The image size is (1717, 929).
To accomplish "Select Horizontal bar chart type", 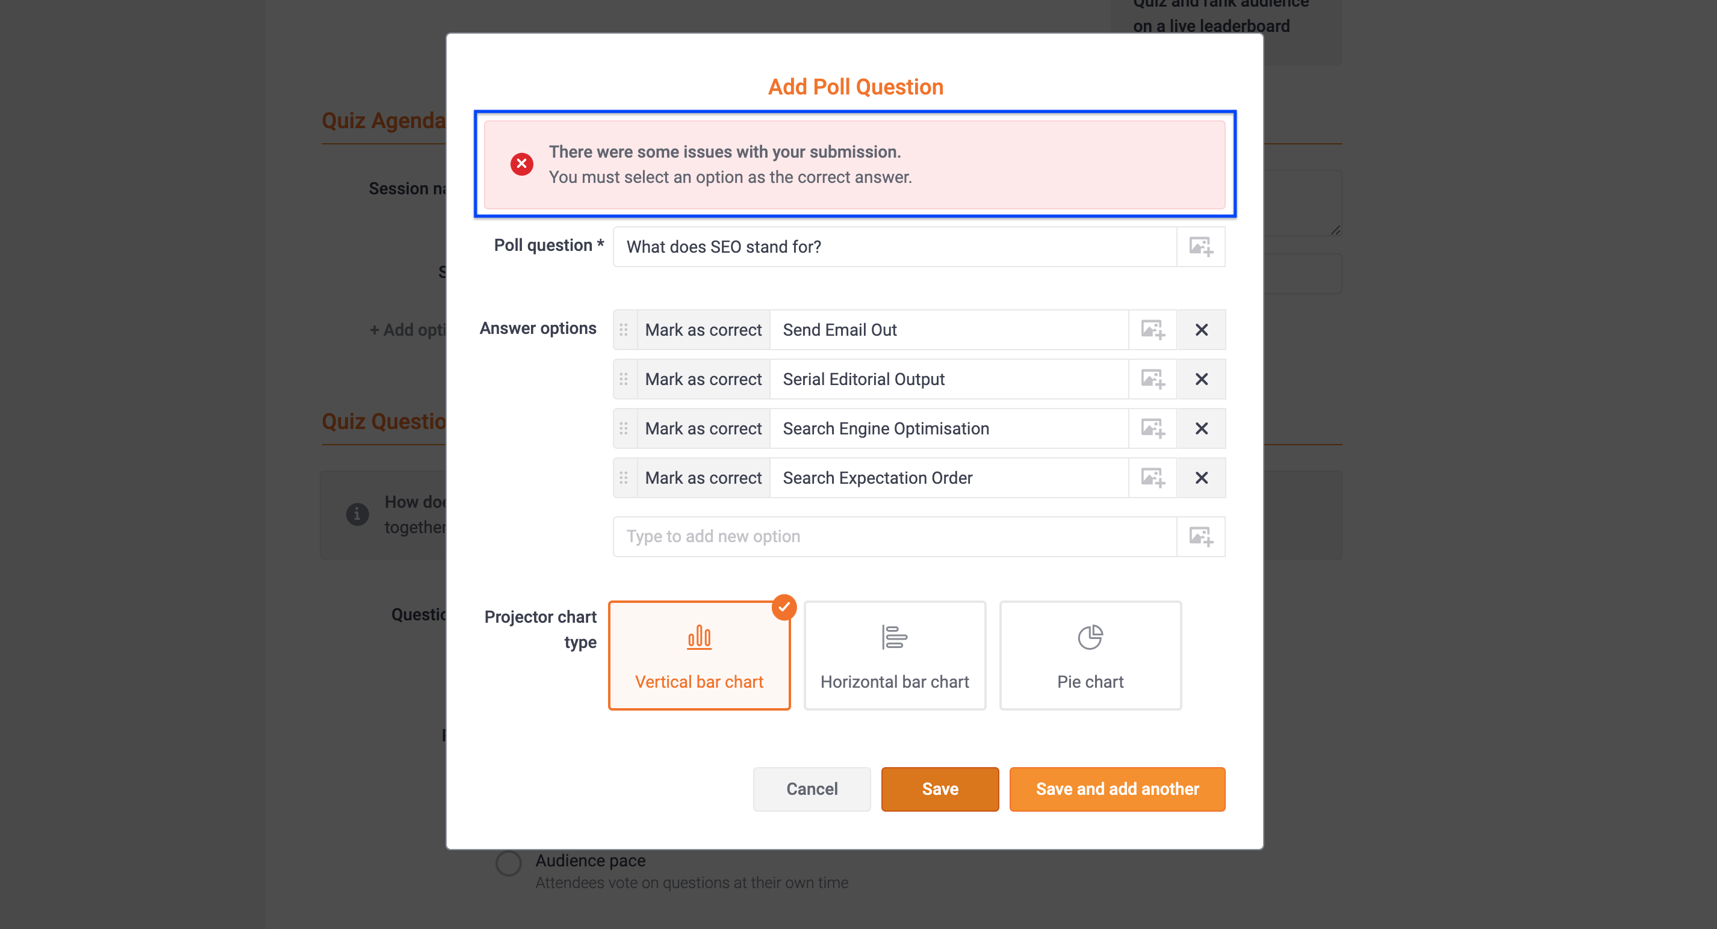I will click(x=895, y=655).
